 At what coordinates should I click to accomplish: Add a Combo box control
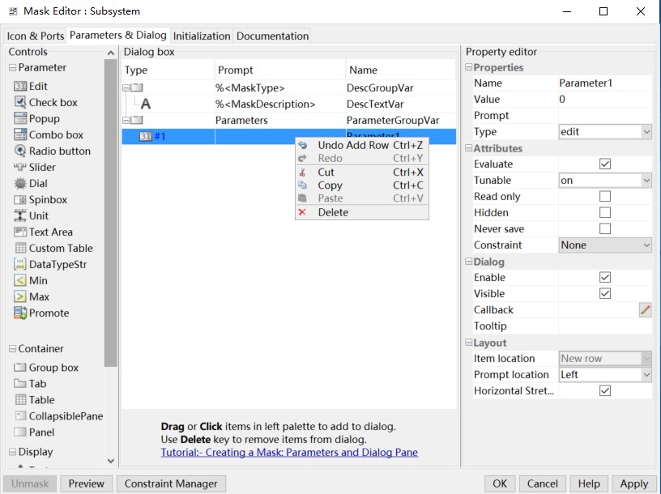(49, 135)
